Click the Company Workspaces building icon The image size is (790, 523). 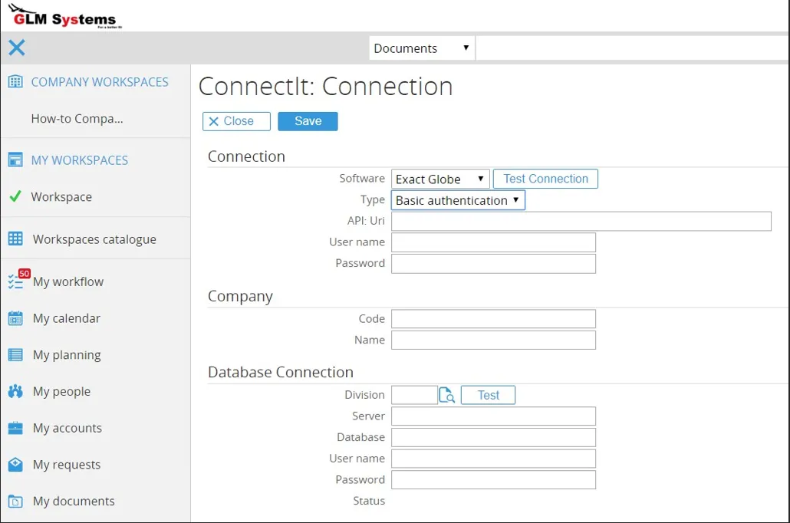click(15, 82)
